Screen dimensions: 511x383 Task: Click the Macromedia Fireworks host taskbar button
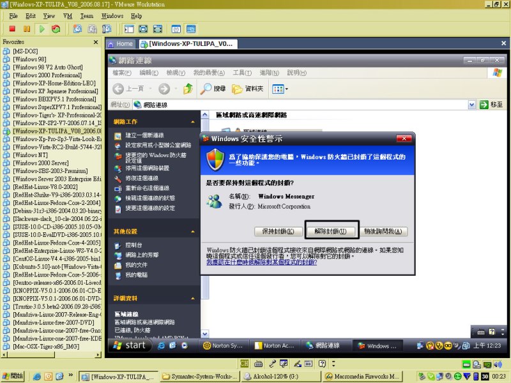tap(363, 377)
